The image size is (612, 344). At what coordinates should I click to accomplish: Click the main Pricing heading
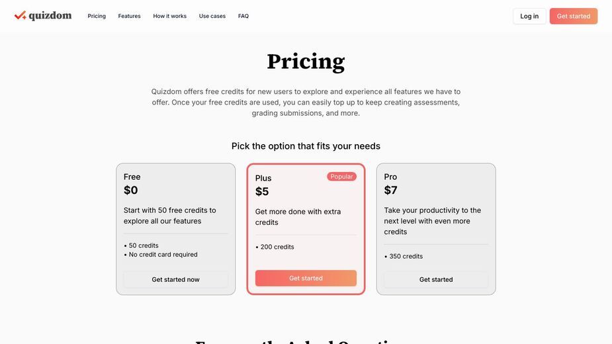306,62
